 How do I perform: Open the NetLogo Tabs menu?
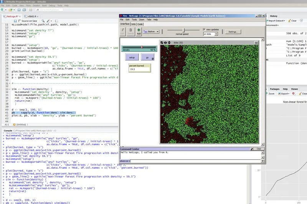click(x=149, y=20)
